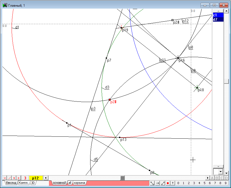The width and height of the screenshot is (231, 188).
Task: Click the yellow p12 field
Action: (36, 178)
